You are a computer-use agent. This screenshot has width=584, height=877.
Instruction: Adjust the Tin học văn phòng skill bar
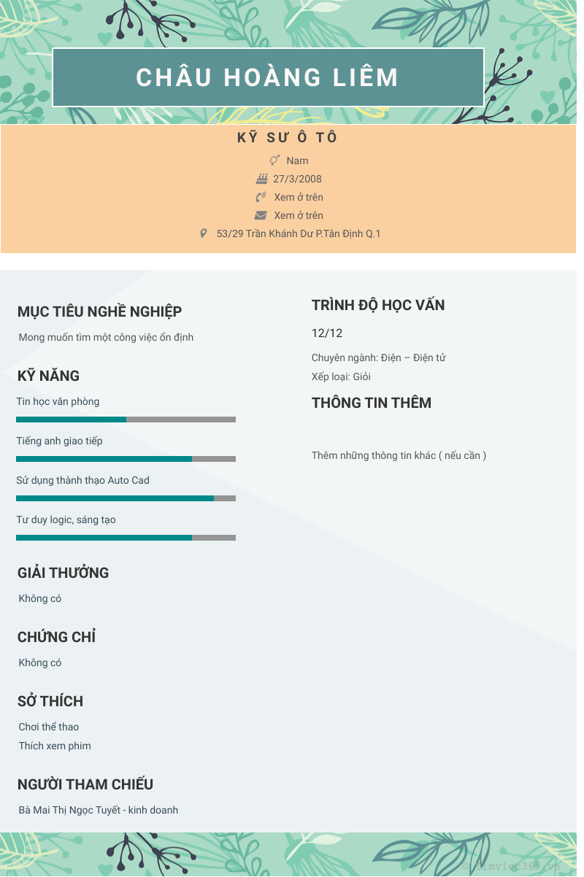[126, 420]
